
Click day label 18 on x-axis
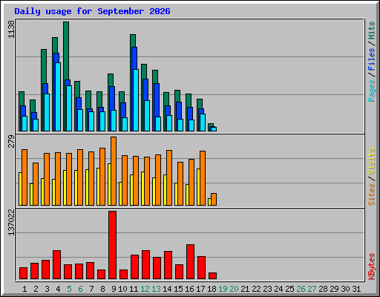pos(212,289)
